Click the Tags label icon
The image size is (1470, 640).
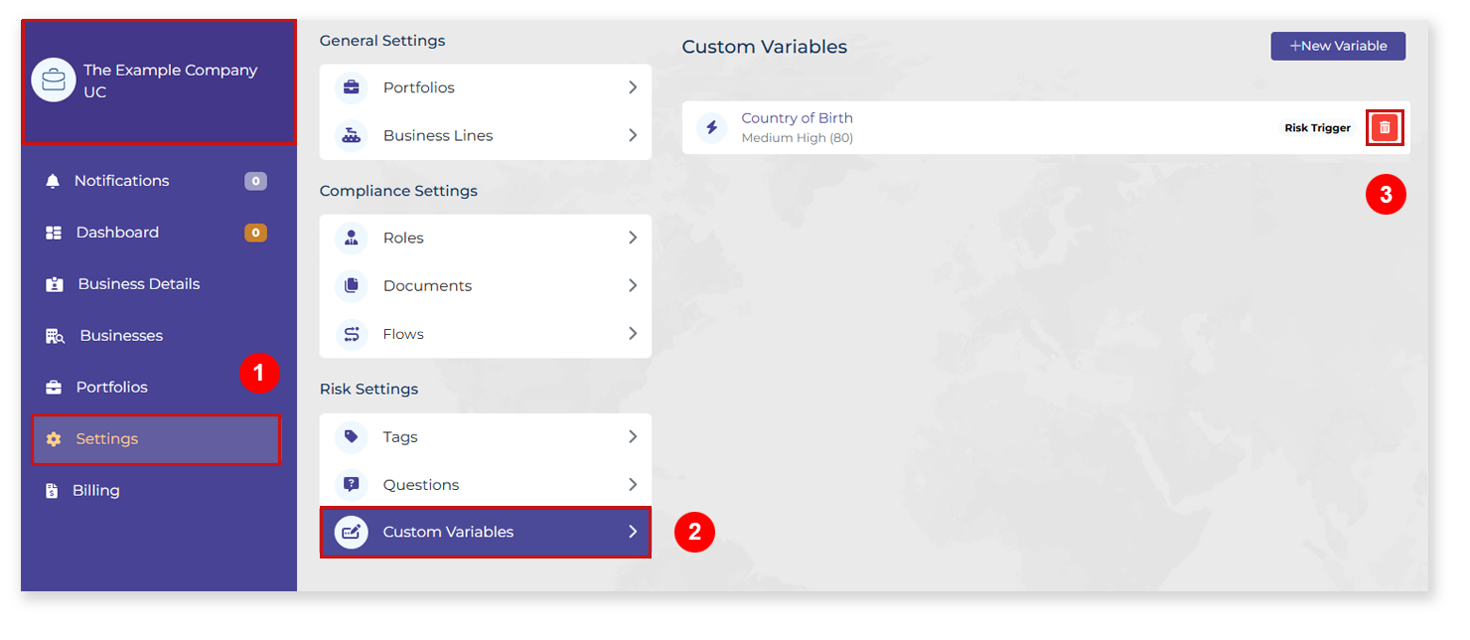[x=351, y=436]
